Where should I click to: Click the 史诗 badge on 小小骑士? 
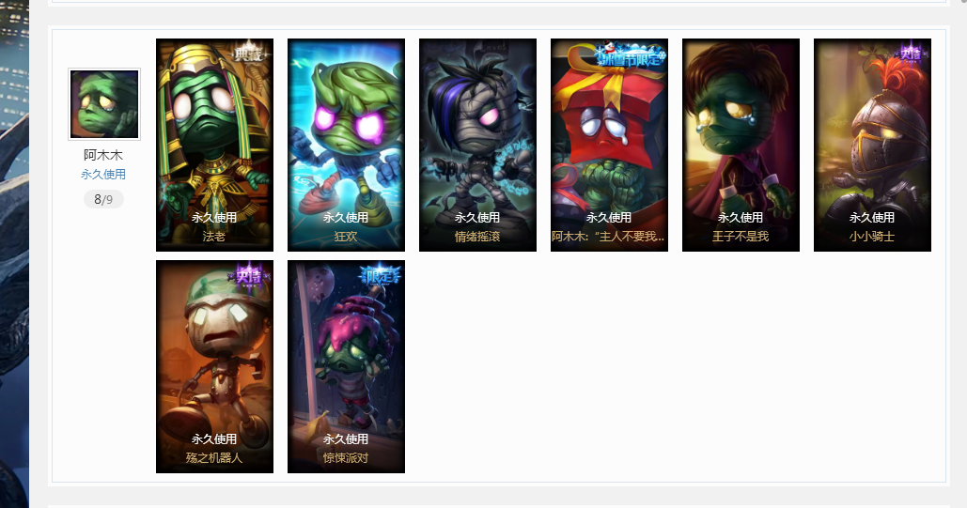912,54
